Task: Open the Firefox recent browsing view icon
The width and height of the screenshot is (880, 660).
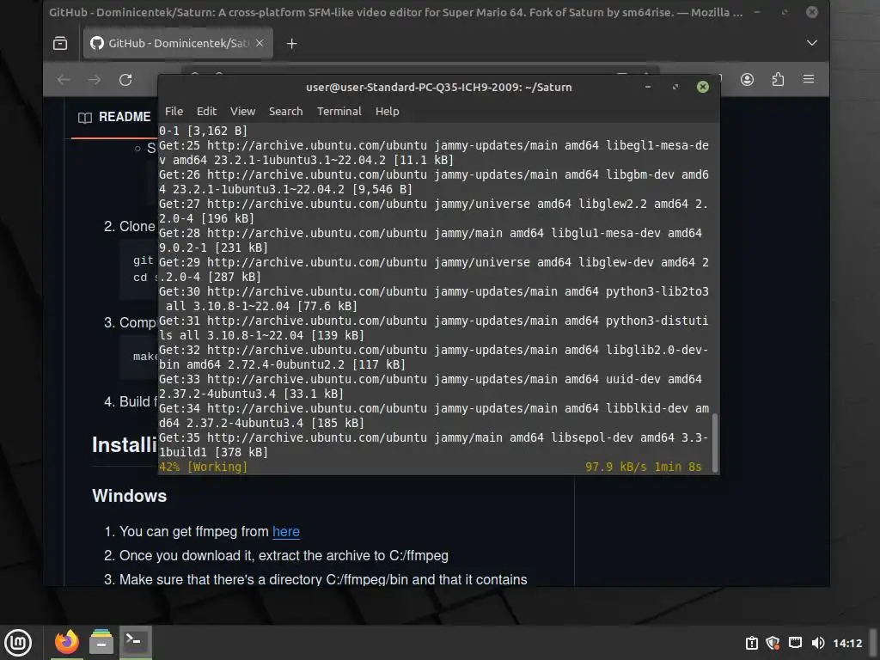Action: pos(60,43)
